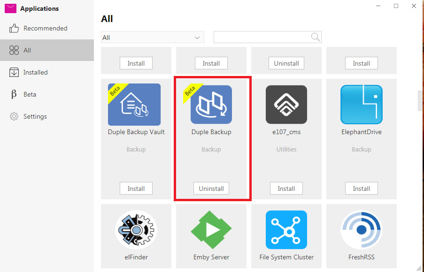This screenshot has height=272, width=424.
Task: Open the Settings page
Action: (47, 116)
